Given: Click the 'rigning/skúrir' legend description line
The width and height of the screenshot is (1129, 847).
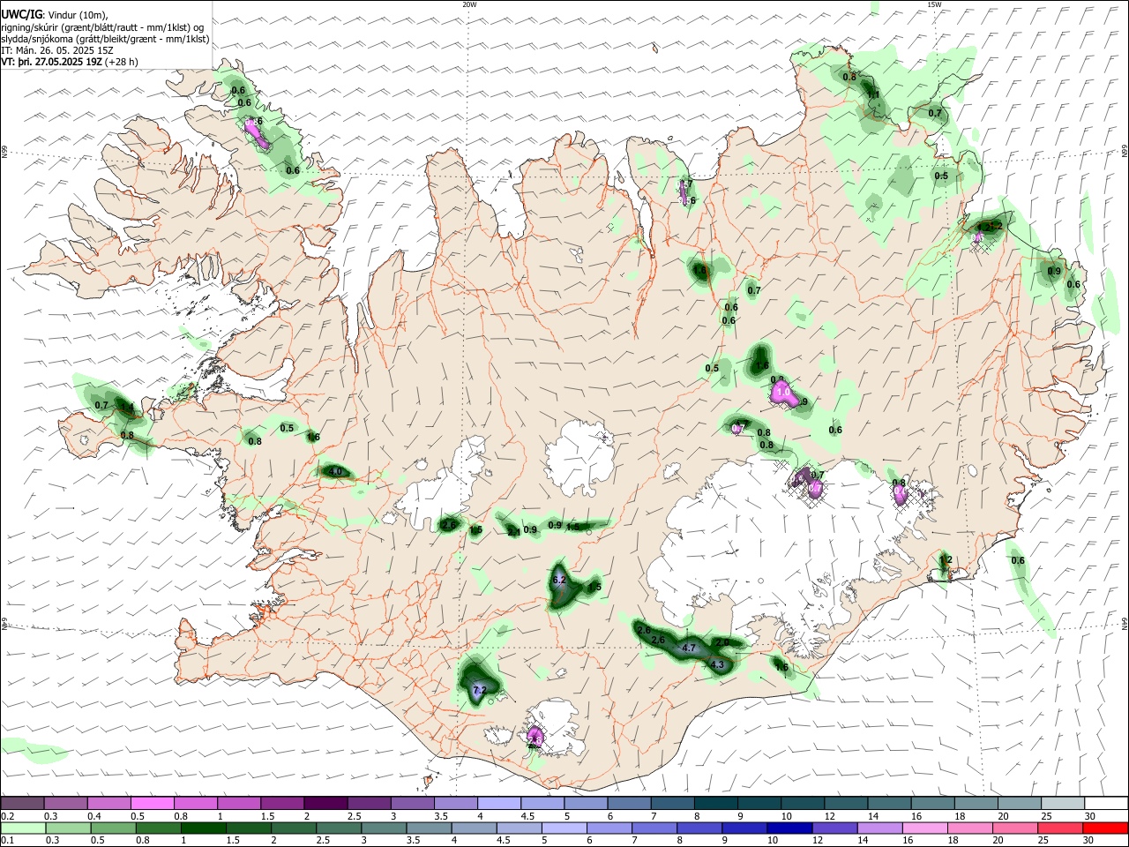Looking at the screenshot, I should pyautogui.click(x=101, y=27).
